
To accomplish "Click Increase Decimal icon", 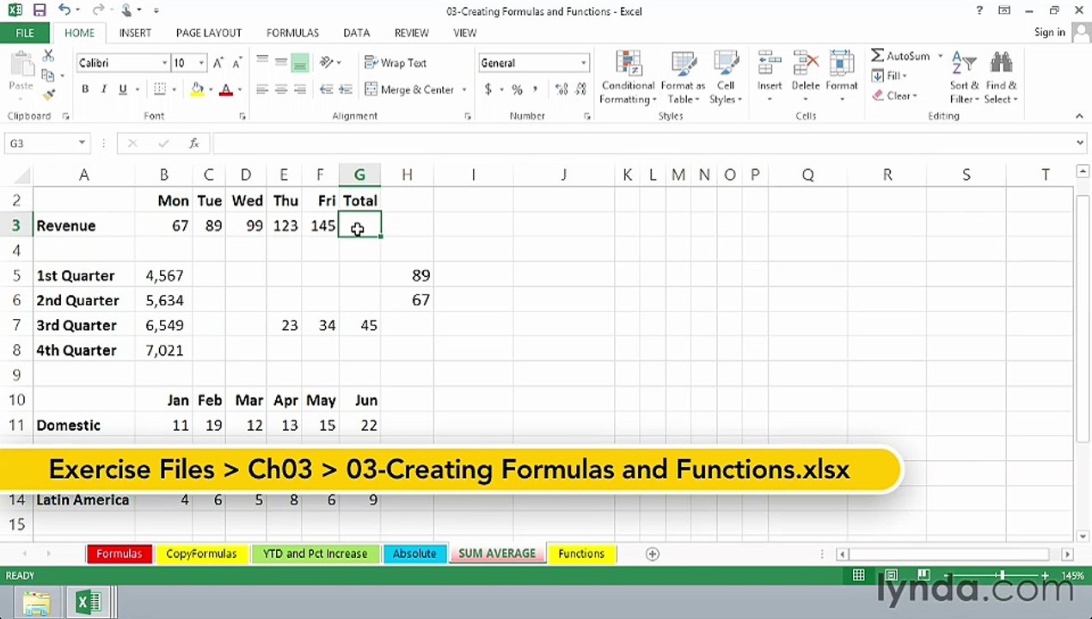I will [561, 89].
